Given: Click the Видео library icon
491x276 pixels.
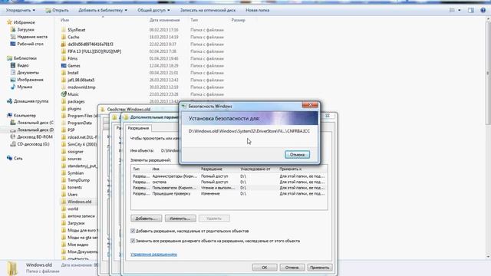Looking at the screenshot, I should [x=13, y=65].
